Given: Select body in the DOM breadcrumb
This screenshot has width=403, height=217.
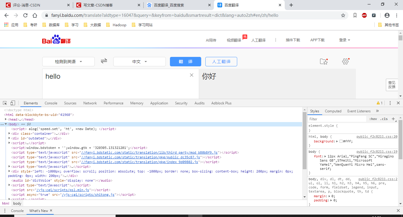Looking at the screenshot, I should 17,203.
